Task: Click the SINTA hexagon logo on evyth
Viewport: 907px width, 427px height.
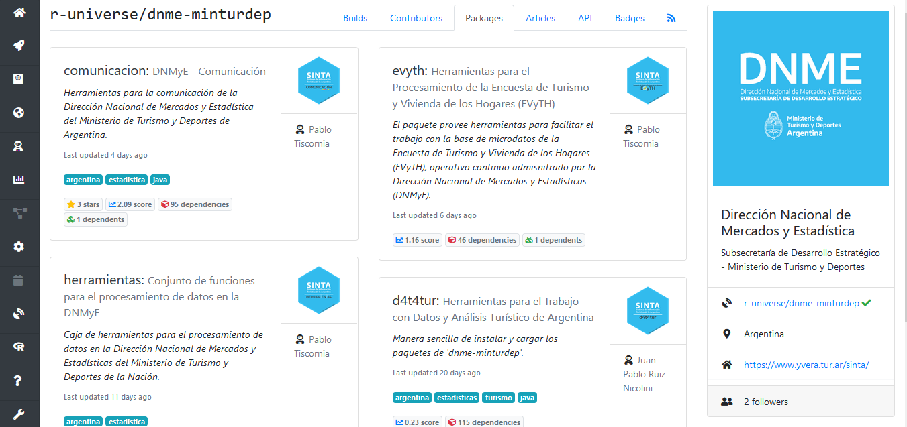Action: 647,80
